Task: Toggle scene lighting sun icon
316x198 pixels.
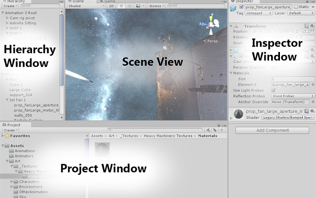Action: click(121, 6)
